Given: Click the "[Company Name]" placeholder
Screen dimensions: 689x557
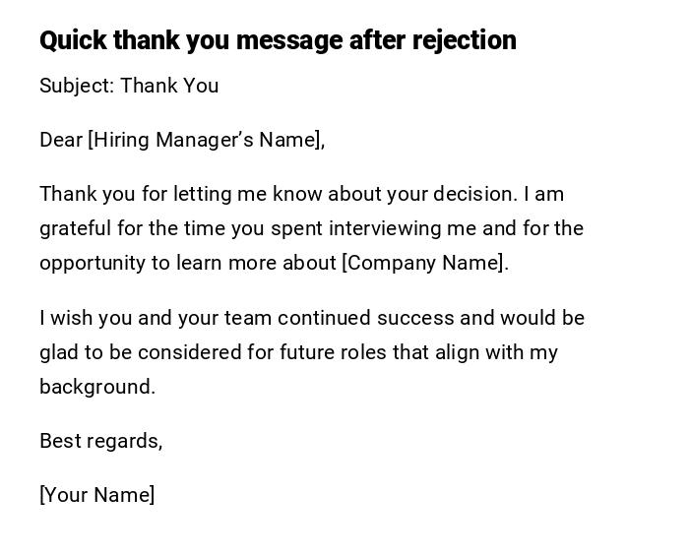Looking at the screenshot, I should 423,263.
